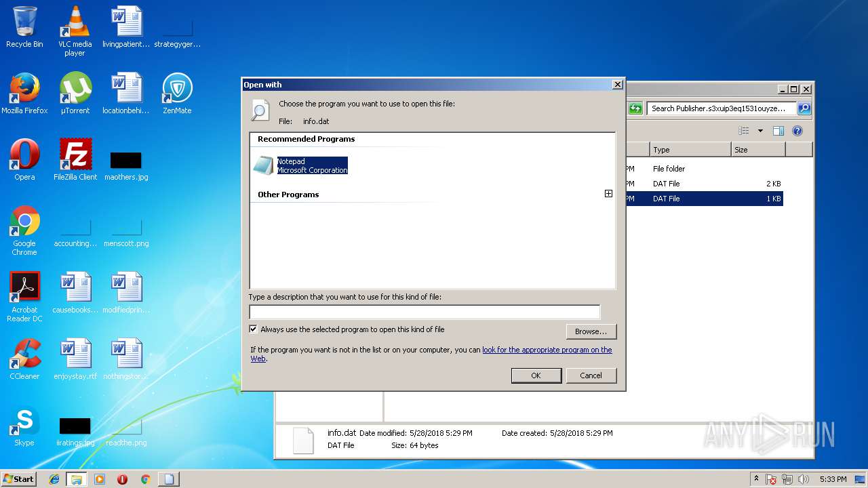Launch Acrobat Reader DC from desktop

pos(24,297)
